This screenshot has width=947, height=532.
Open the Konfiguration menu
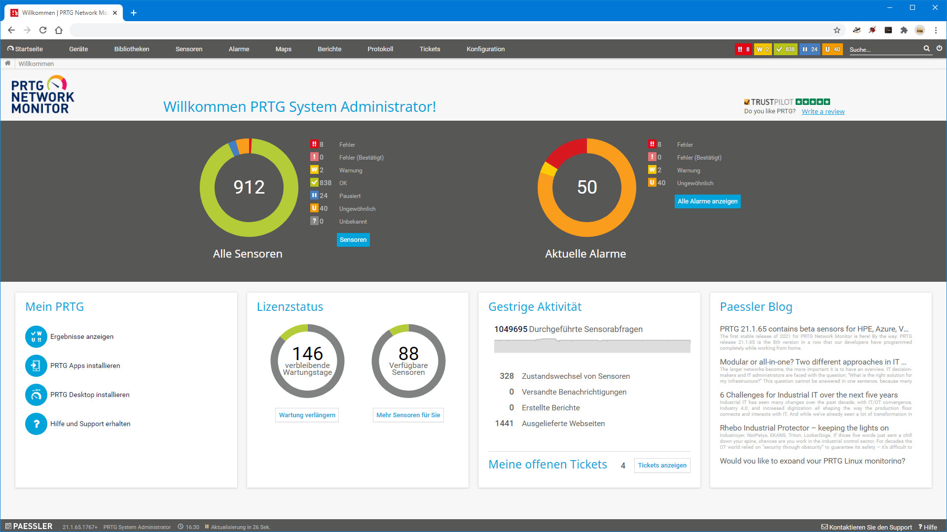tap(485, 49)
